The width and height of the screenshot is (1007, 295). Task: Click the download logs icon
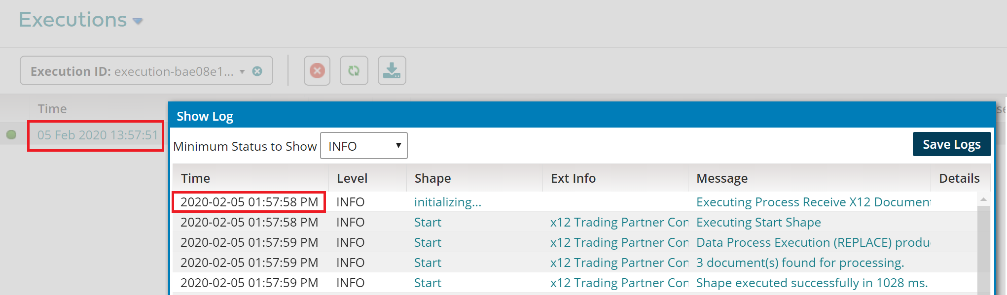point(392,71)
